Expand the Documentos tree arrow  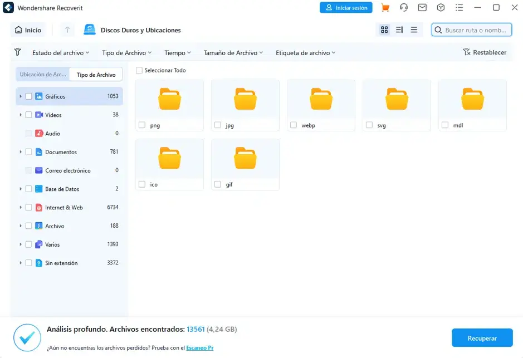[21, 152]
